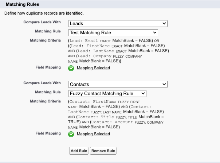The height and width of the screenshot is (163, 220).
Task: Click the Add Rule button
Action: tap(79, 151)
